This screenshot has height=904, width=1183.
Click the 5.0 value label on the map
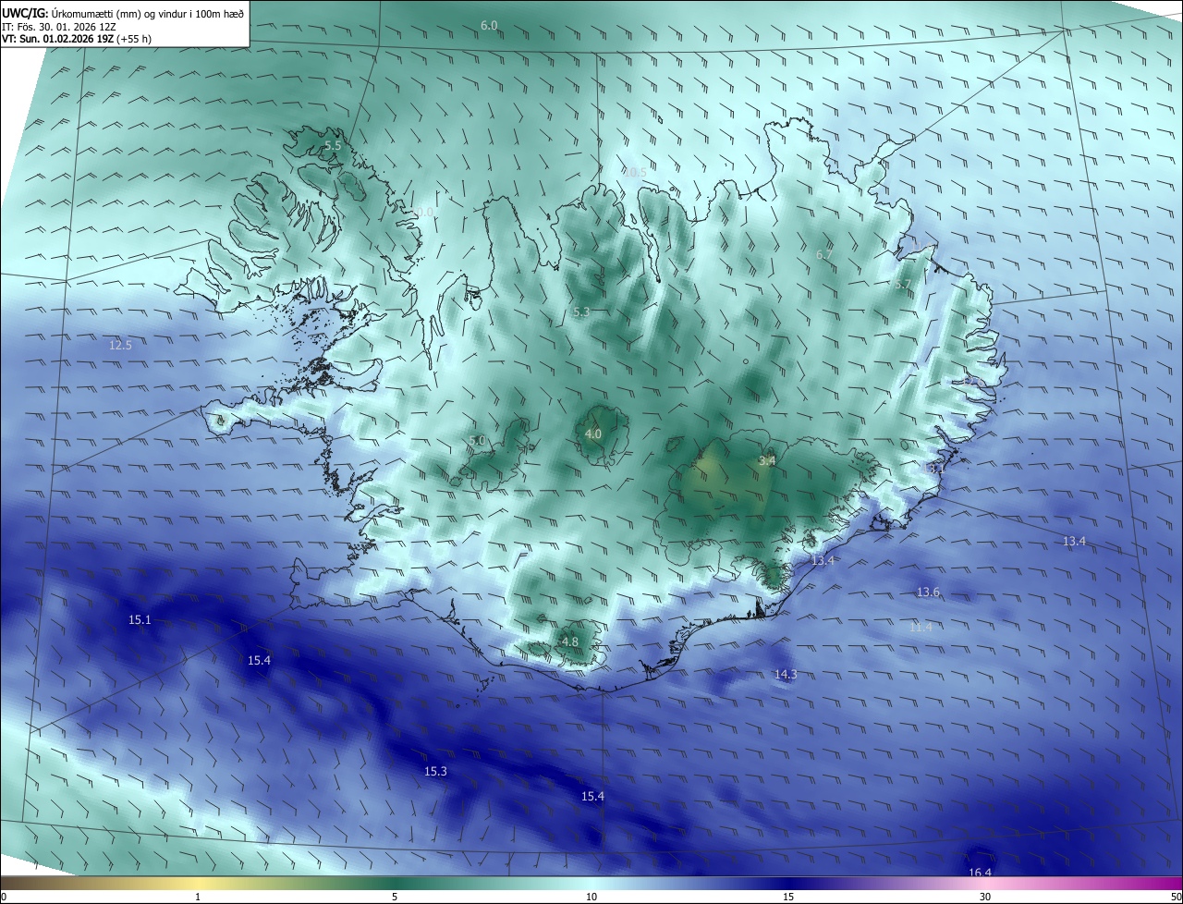[x=476, y=441]
